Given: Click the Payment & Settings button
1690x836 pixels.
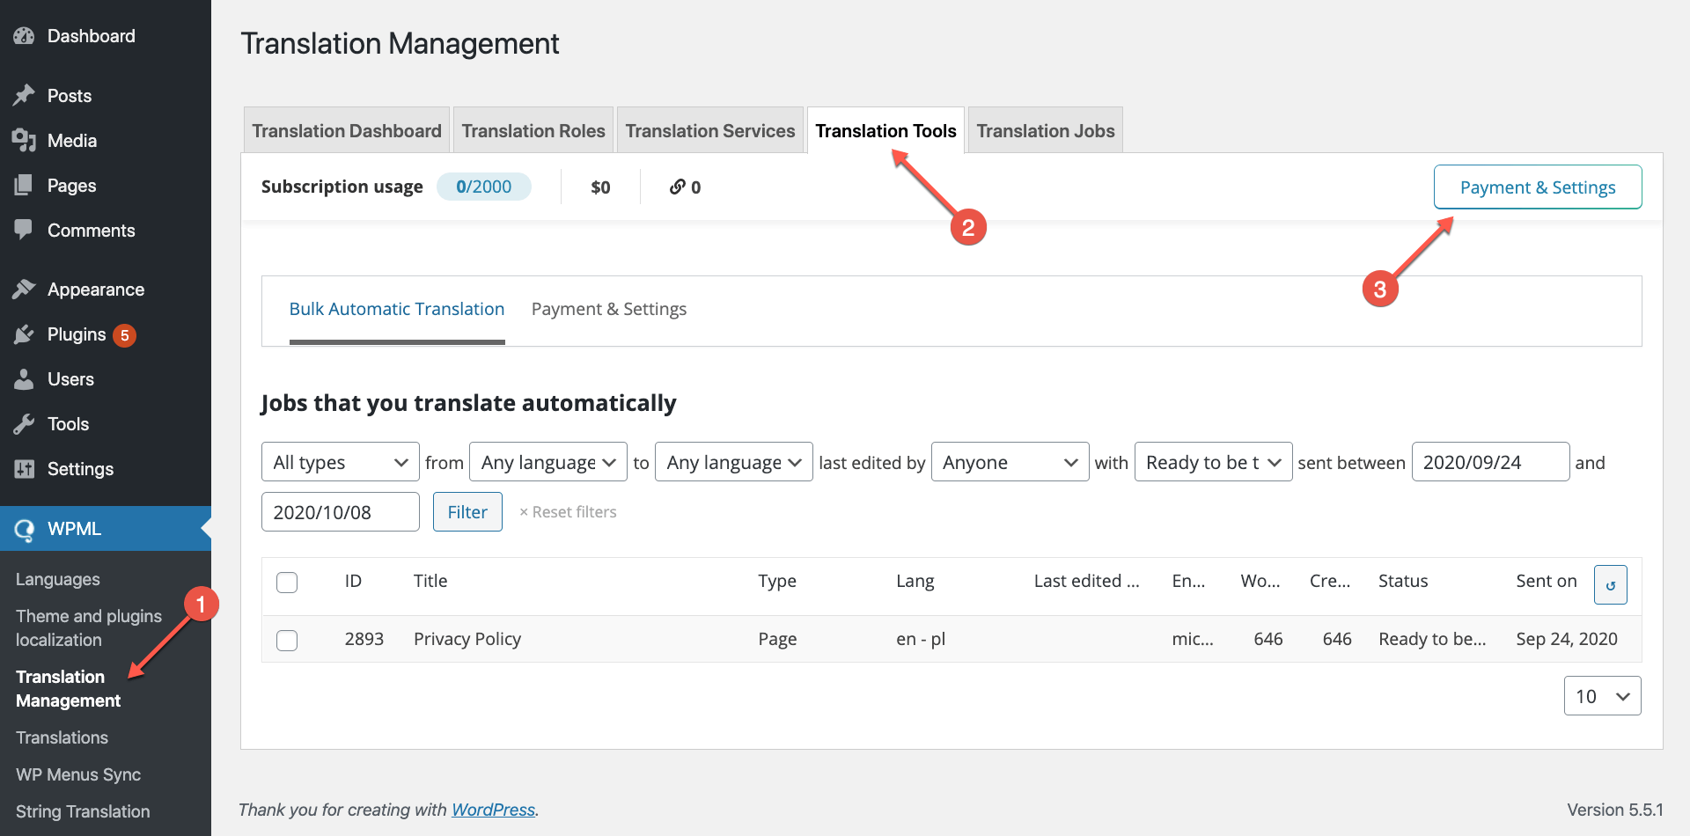Looking at the screenshot, I should pyautogui.click(x=1538, y=187).
